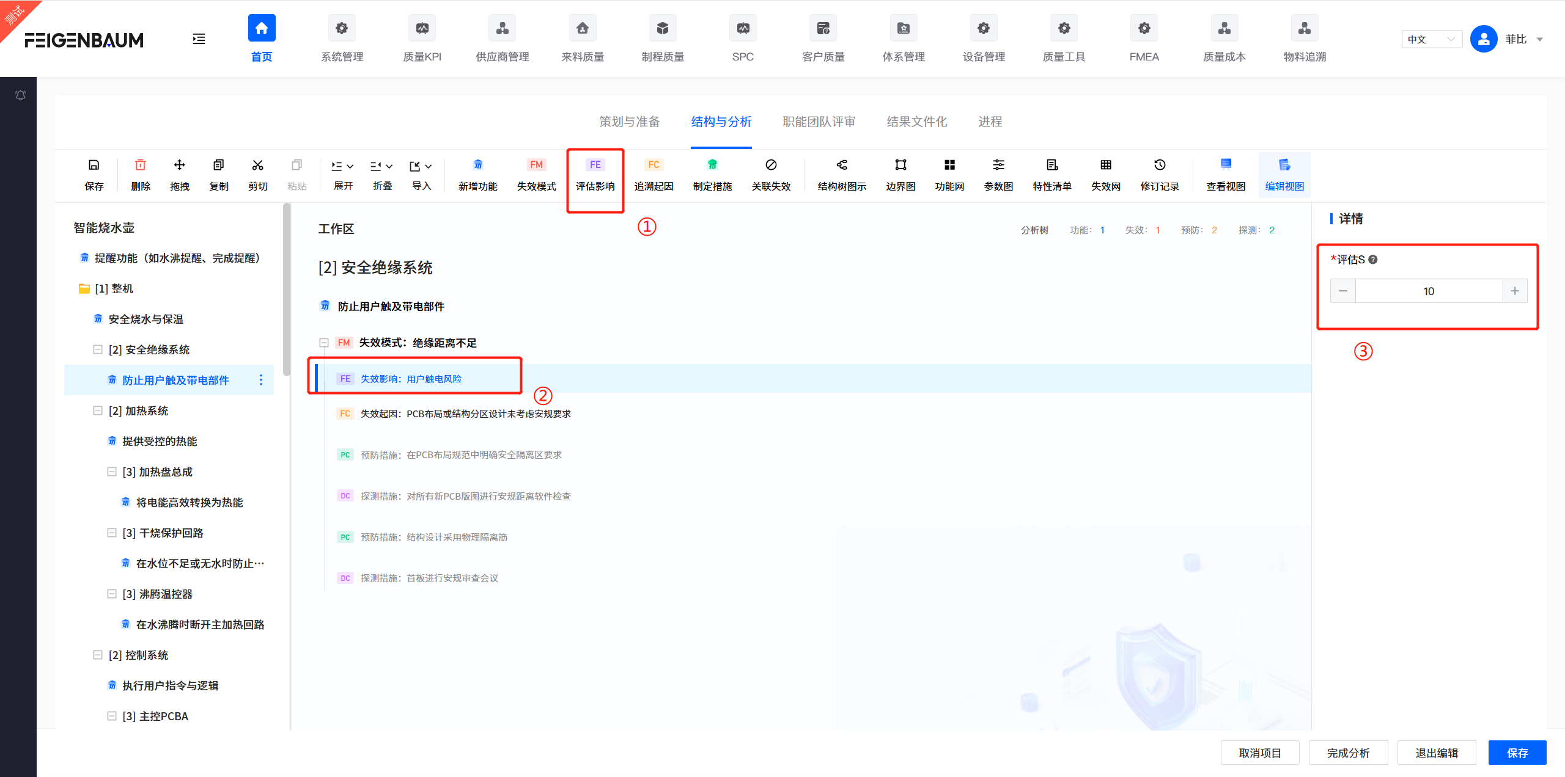Open the 导入 dropdown arrow
1565x777 pixels.
[x=428, y=166]
